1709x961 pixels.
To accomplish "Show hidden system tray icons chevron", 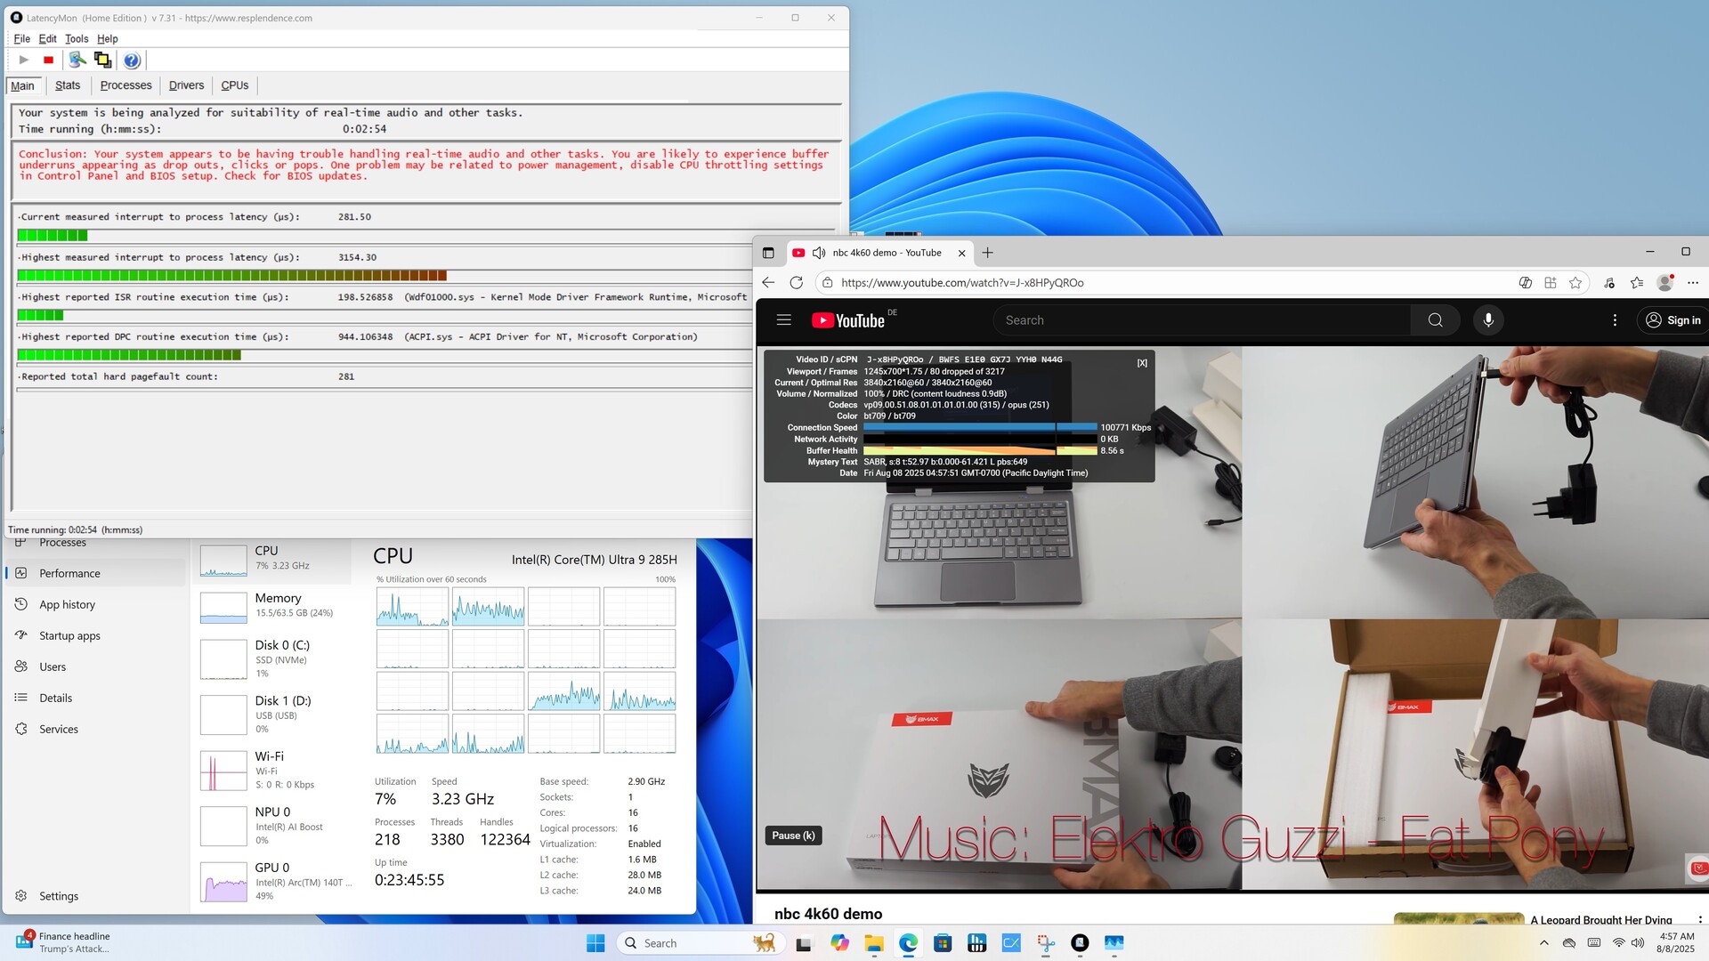I will point(1543,943).
